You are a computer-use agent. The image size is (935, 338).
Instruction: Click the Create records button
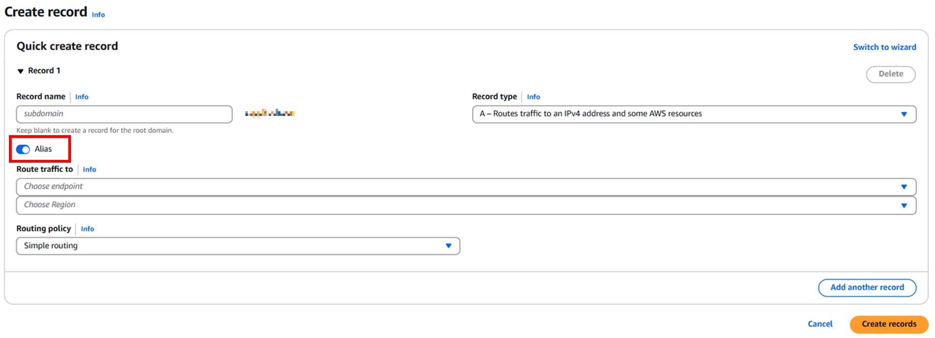(x=889, y=324)
